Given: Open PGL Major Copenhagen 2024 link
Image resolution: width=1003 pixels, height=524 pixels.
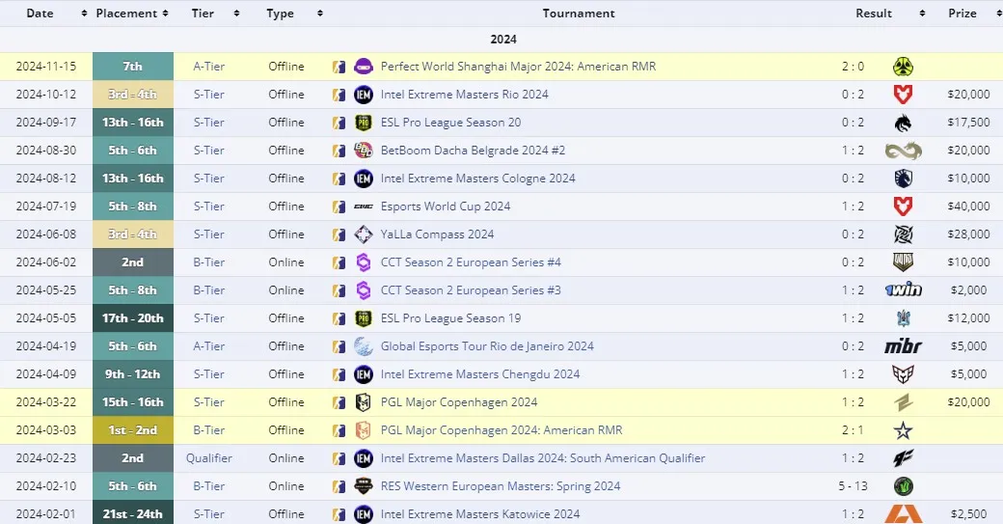Looking at the screenshot, I should pyautogui.click(x=459, y=402).
